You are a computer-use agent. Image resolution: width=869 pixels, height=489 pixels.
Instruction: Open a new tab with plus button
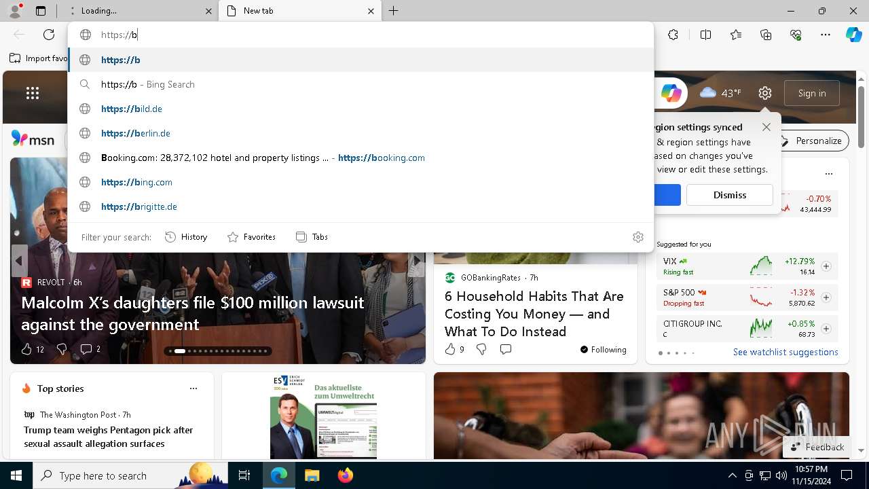click(394, 11)
